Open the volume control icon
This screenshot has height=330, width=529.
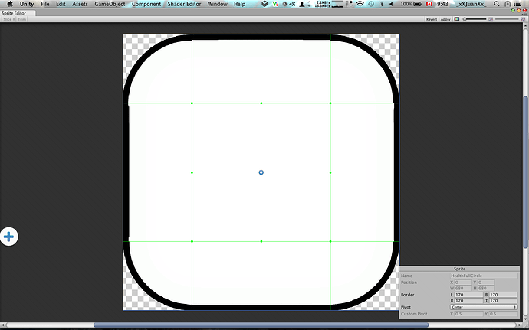[x=391, y=4]
